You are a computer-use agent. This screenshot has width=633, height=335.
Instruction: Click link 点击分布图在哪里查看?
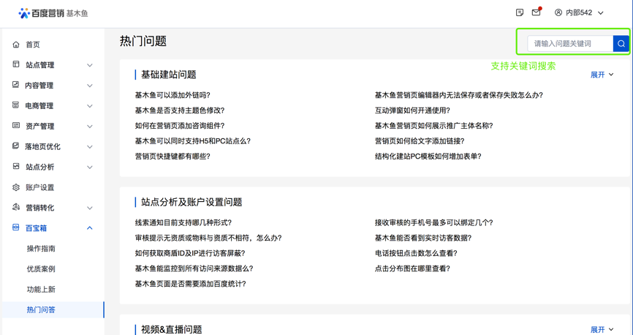[x=412, y=268]
